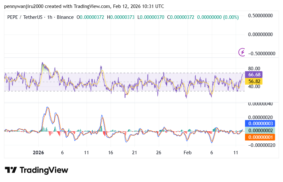Viewport: 283px width, 182px height.
Task: Click the 2026 date on time axis
Action: tap(39, 153)
